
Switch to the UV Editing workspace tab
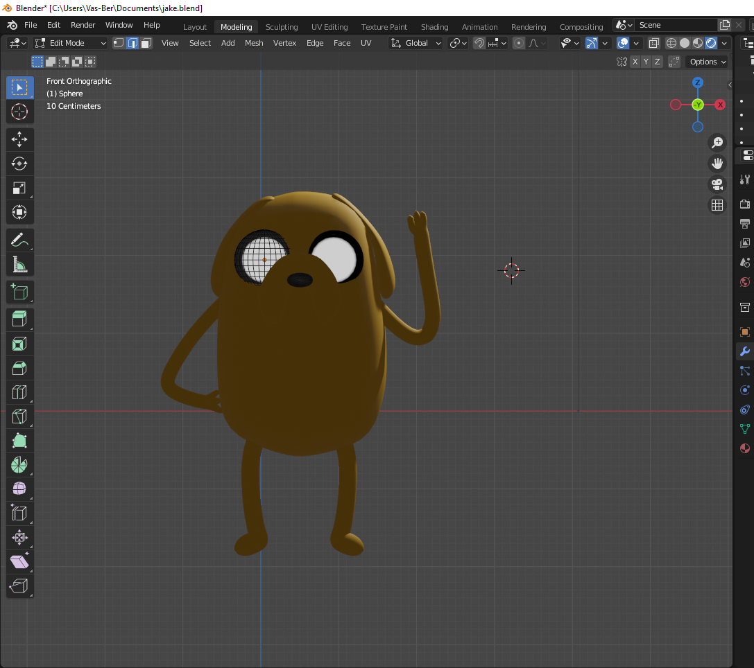point(329,27)
